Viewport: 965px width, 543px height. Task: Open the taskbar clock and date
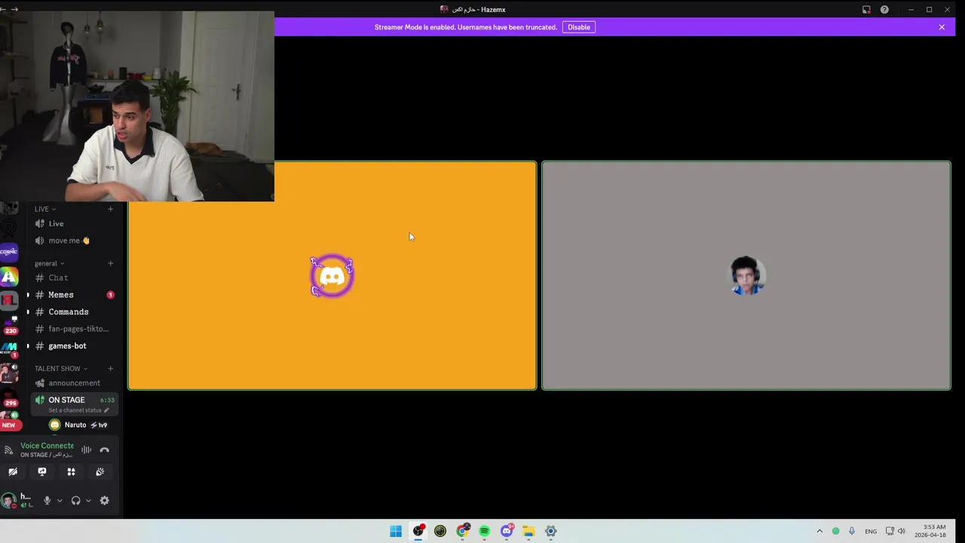[930, 531]
